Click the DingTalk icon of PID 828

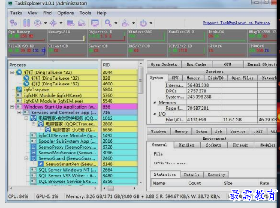pyautogui.click(x=26, y=78)
